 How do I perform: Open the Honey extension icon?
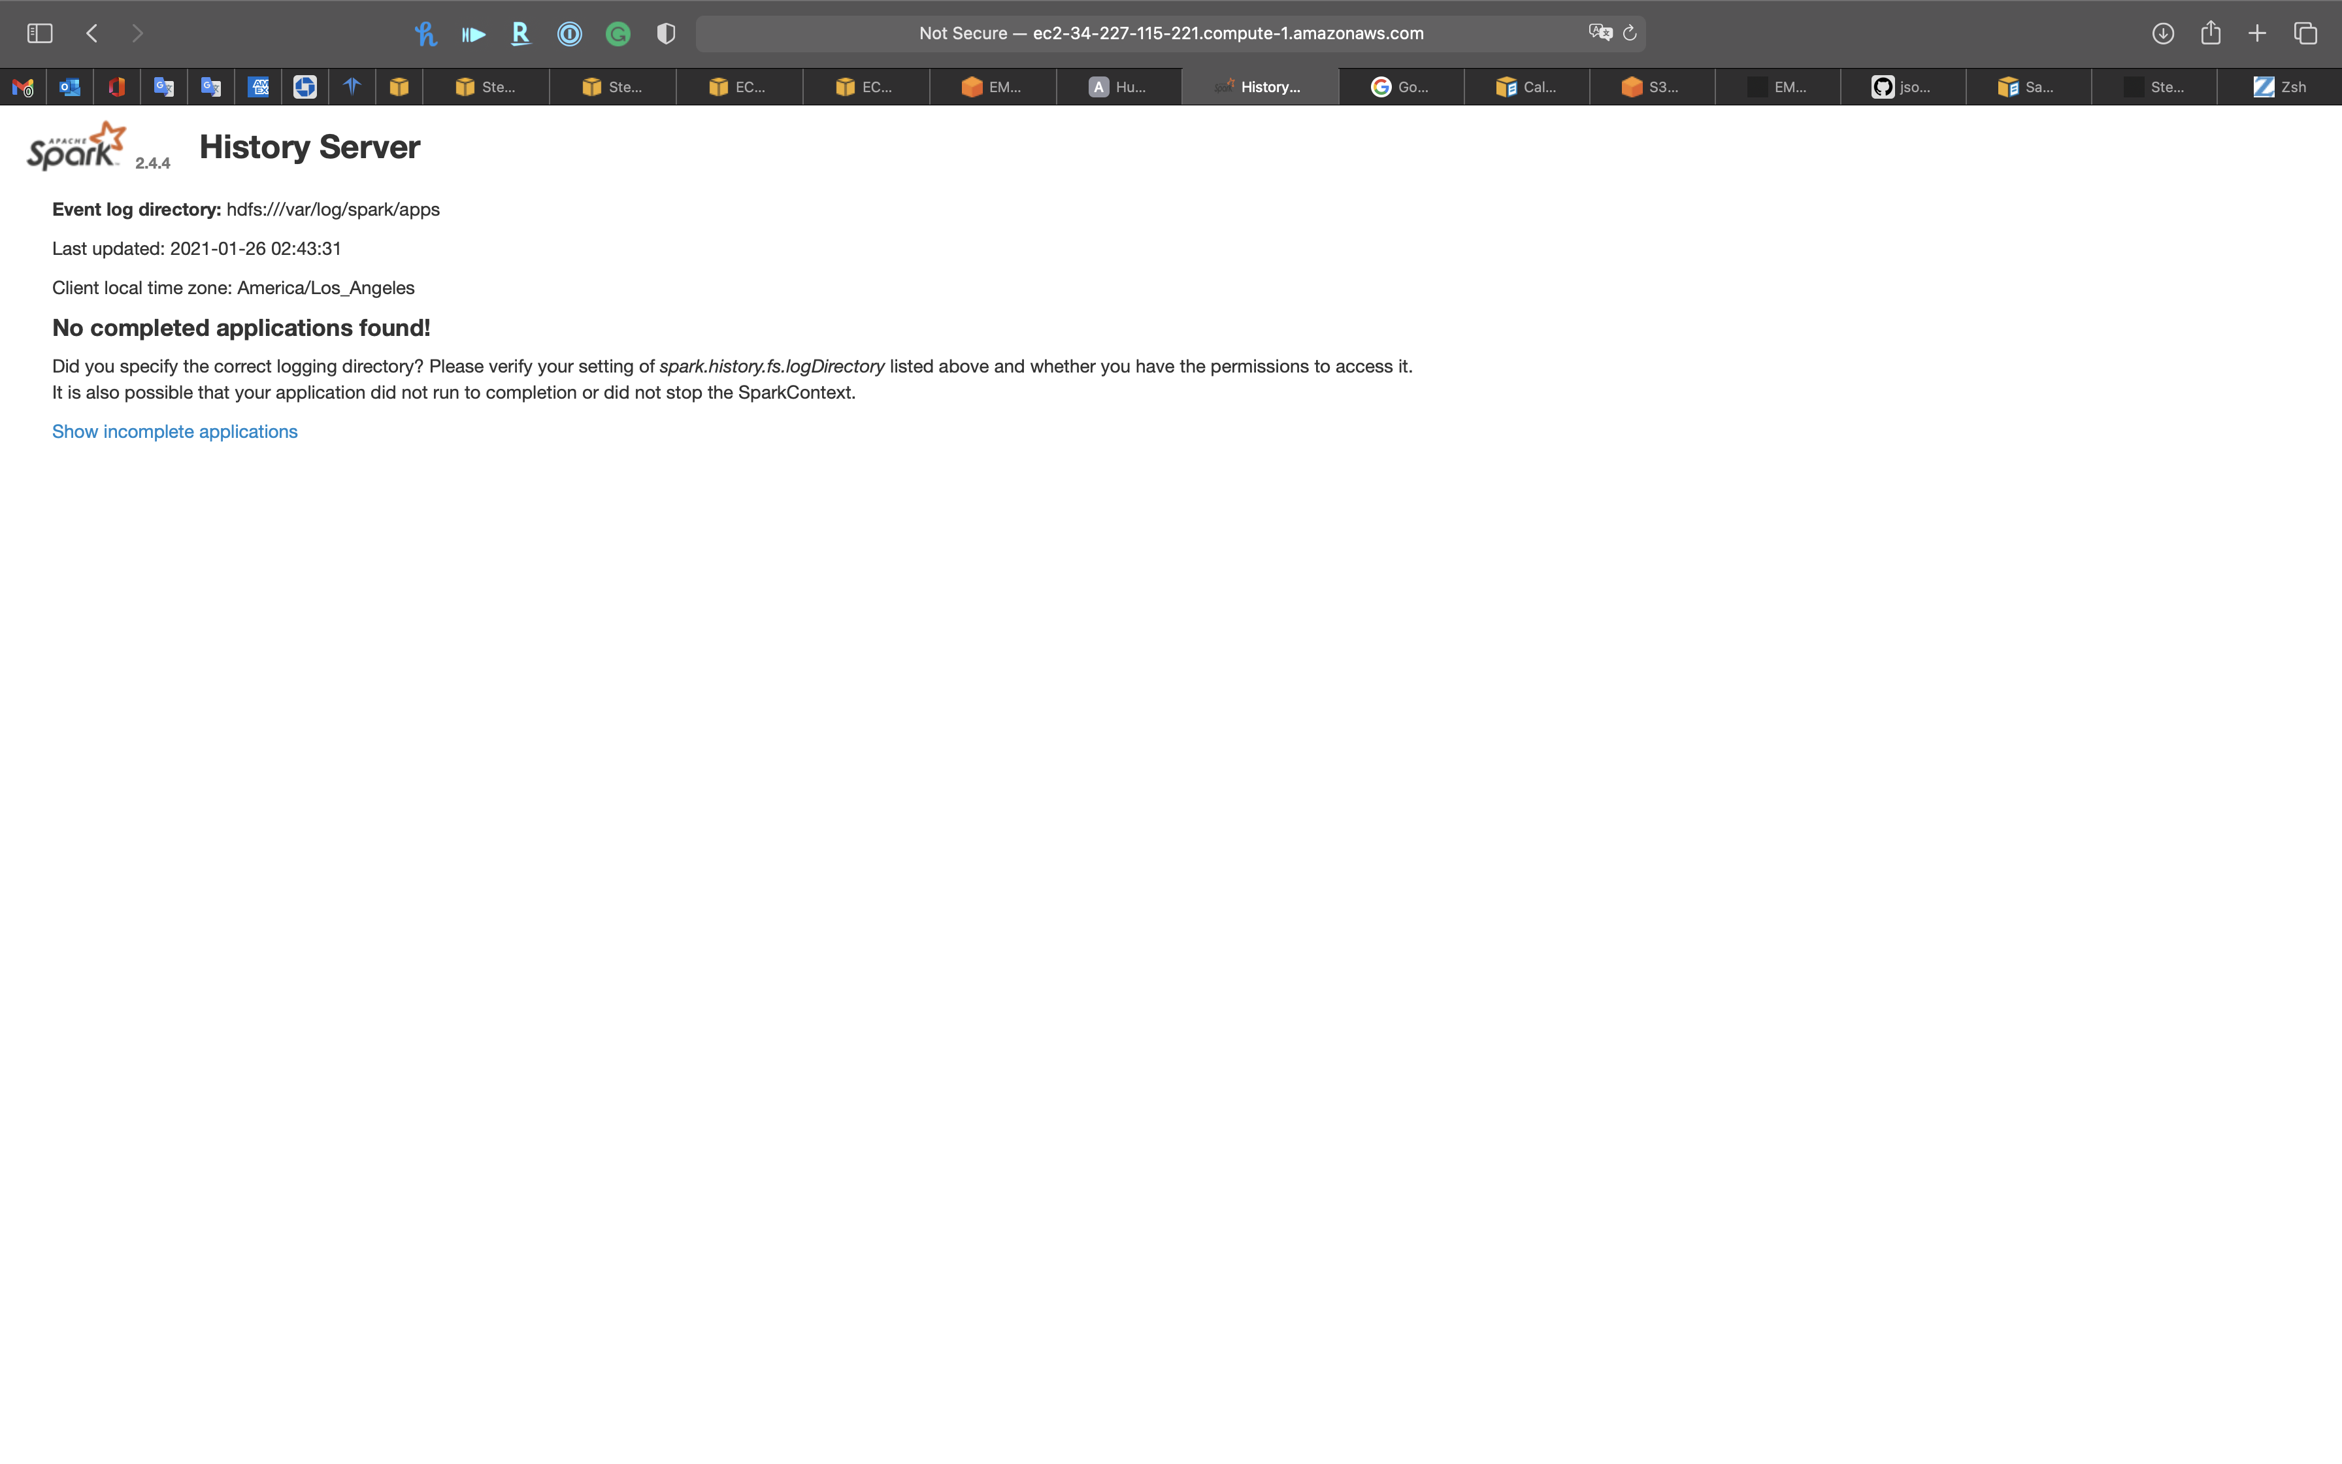[425, 34]
